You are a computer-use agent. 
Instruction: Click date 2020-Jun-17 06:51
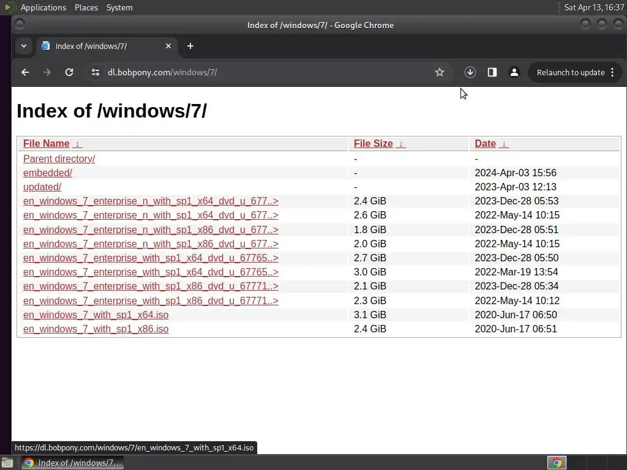516,329
